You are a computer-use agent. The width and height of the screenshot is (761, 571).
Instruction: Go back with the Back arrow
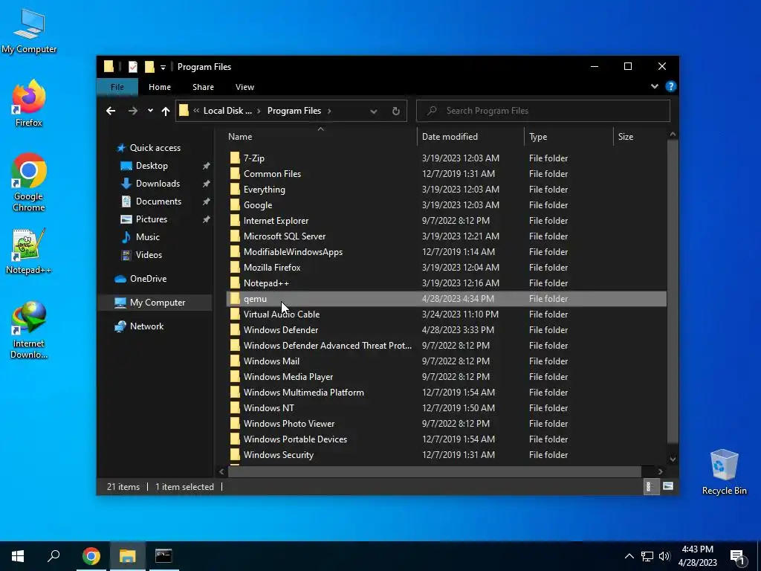click(111, 111)
